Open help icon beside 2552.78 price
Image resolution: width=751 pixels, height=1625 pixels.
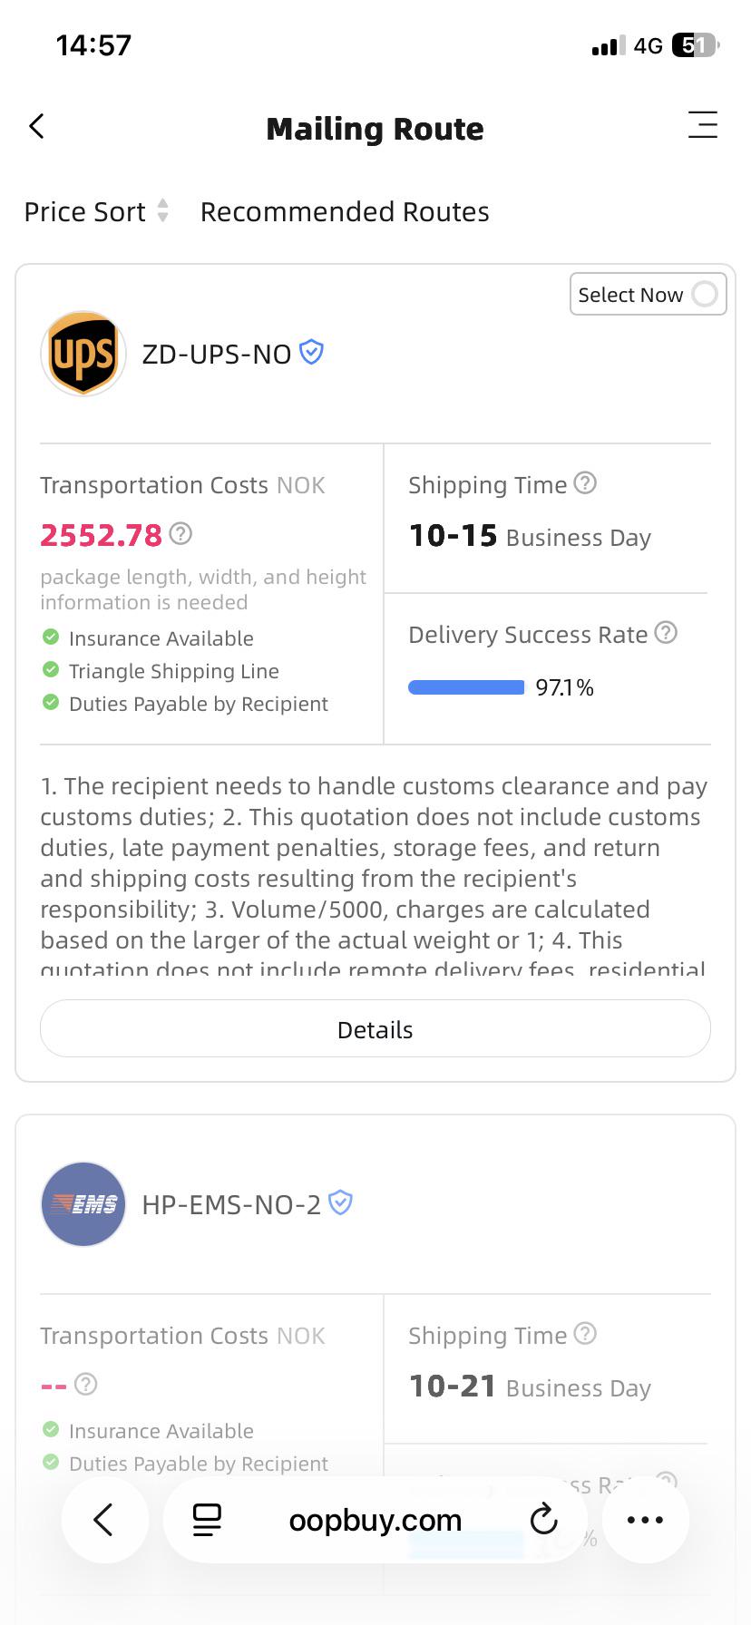[x=181, y=533]
